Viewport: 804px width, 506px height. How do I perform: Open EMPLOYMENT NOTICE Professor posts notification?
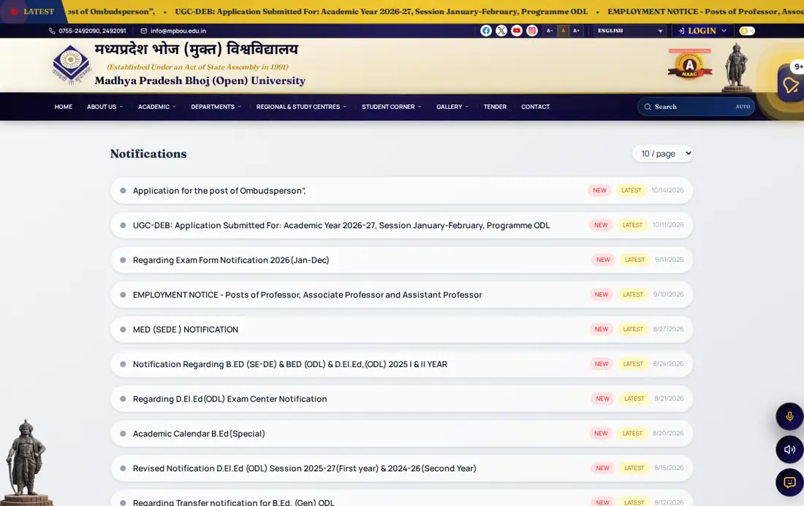[x=401, y=295]
